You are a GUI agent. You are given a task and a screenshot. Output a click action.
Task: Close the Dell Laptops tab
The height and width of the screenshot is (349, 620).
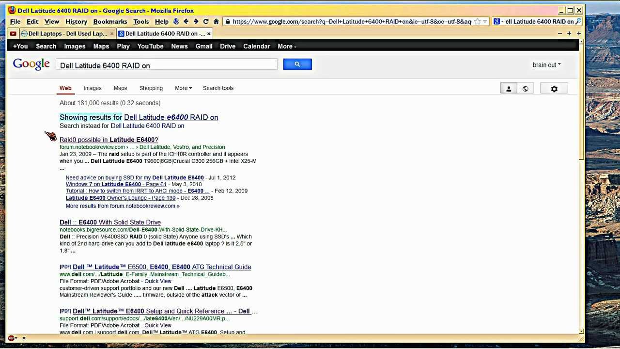112,33
